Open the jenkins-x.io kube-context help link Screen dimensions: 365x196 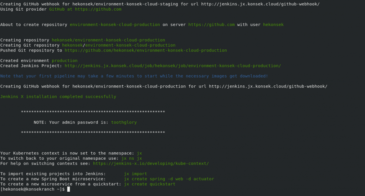pos(151,164)
